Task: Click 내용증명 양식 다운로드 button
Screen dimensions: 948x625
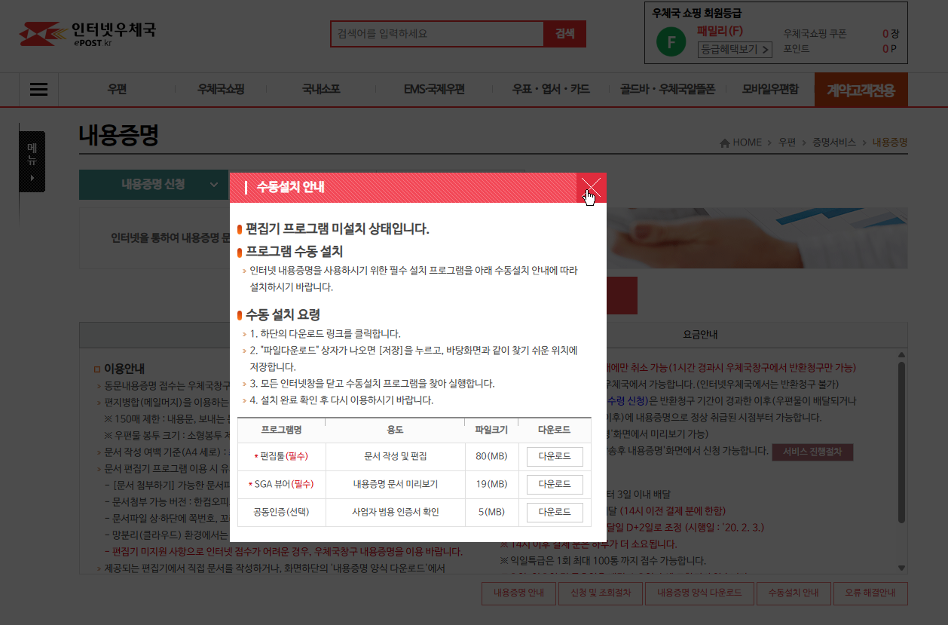Action: (699, 593)
